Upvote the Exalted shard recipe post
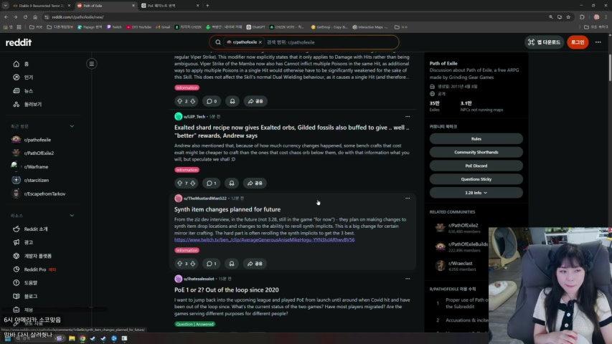 point(180,183)
